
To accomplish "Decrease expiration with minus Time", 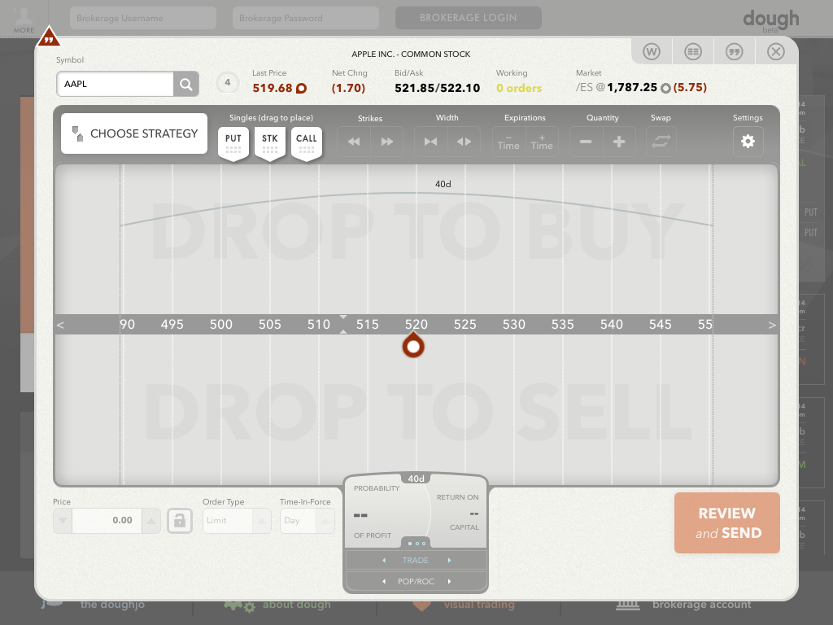I will point(508,142).
